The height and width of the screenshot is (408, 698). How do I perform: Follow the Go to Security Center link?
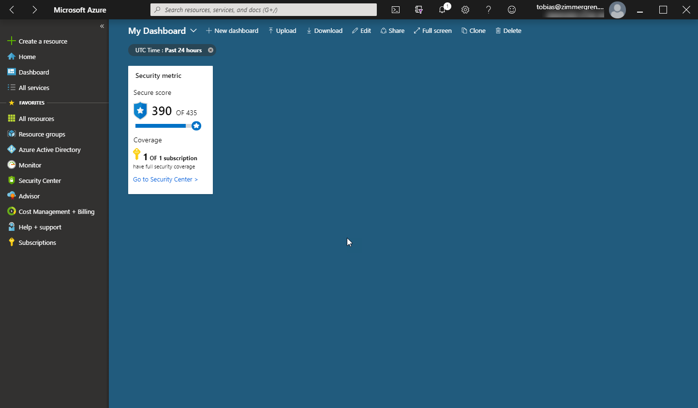(165, 179)
